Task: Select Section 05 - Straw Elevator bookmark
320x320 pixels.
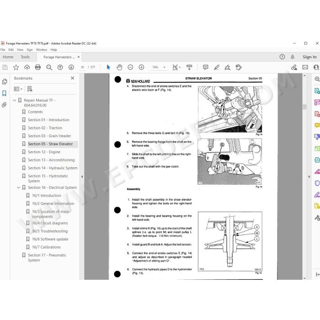Action: pyautogui.click(x=50, y=144)
